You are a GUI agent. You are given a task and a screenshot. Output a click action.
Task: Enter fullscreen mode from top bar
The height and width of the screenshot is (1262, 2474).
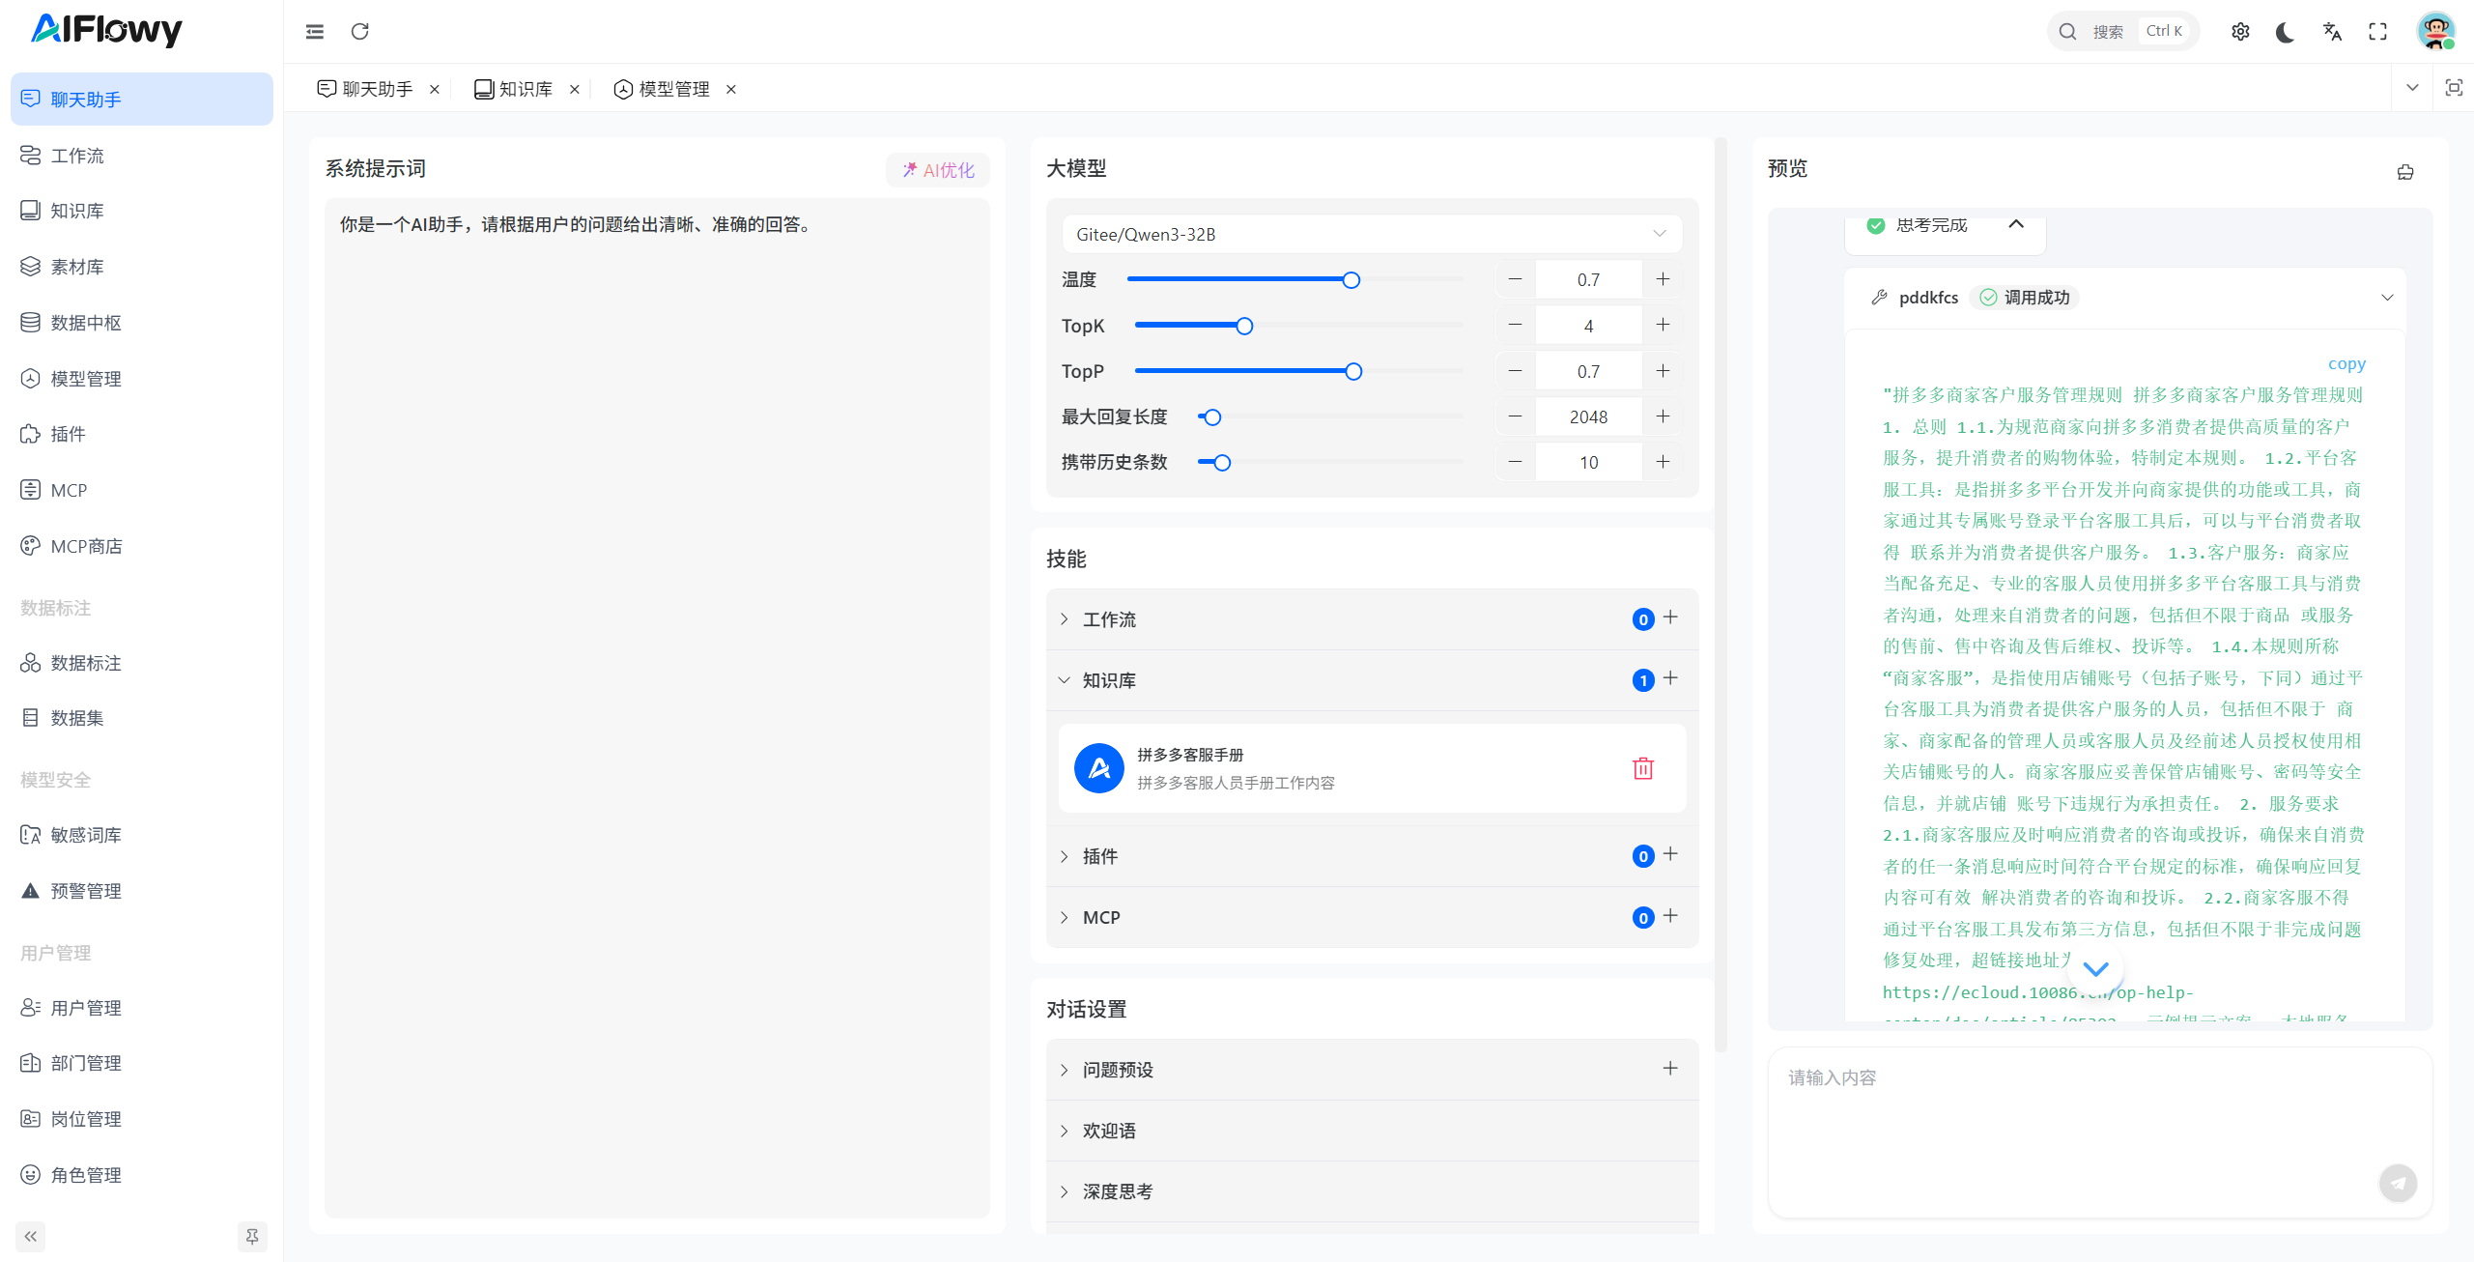[x=2377, y=32]
